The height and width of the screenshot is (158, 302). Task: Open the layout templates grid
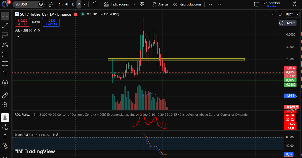tap(142, 4)
